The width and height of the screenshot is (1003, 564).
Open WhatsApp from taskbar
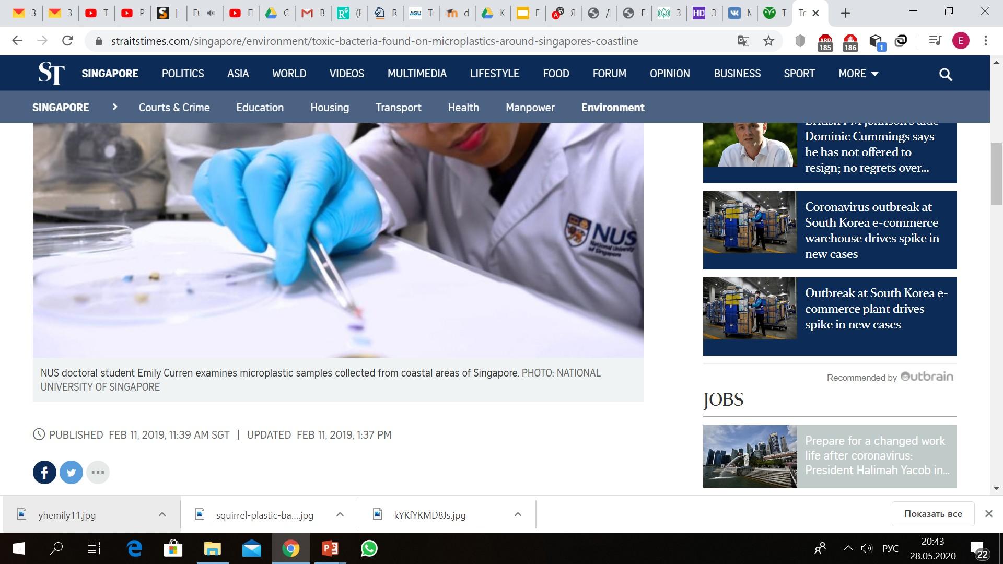click(x=369, y=548)
